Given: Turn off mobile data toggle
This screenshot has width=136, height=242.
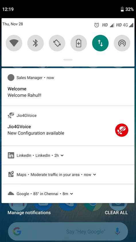Looking at the screenshot, I should pyautogui.click(x=100, y=43).
